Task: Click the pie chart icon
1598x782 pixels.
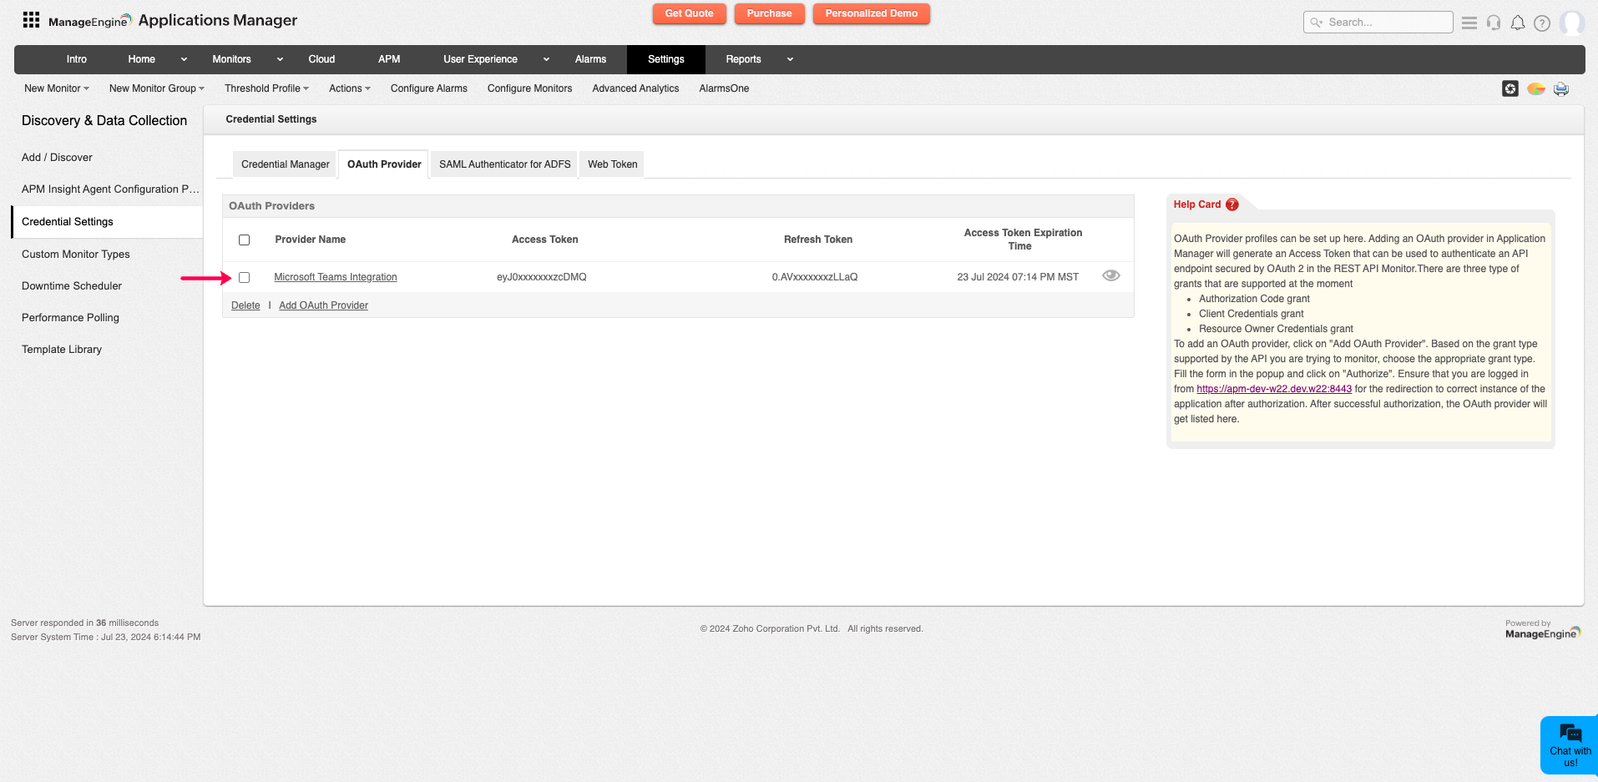Action: [x=1536, y=88]
